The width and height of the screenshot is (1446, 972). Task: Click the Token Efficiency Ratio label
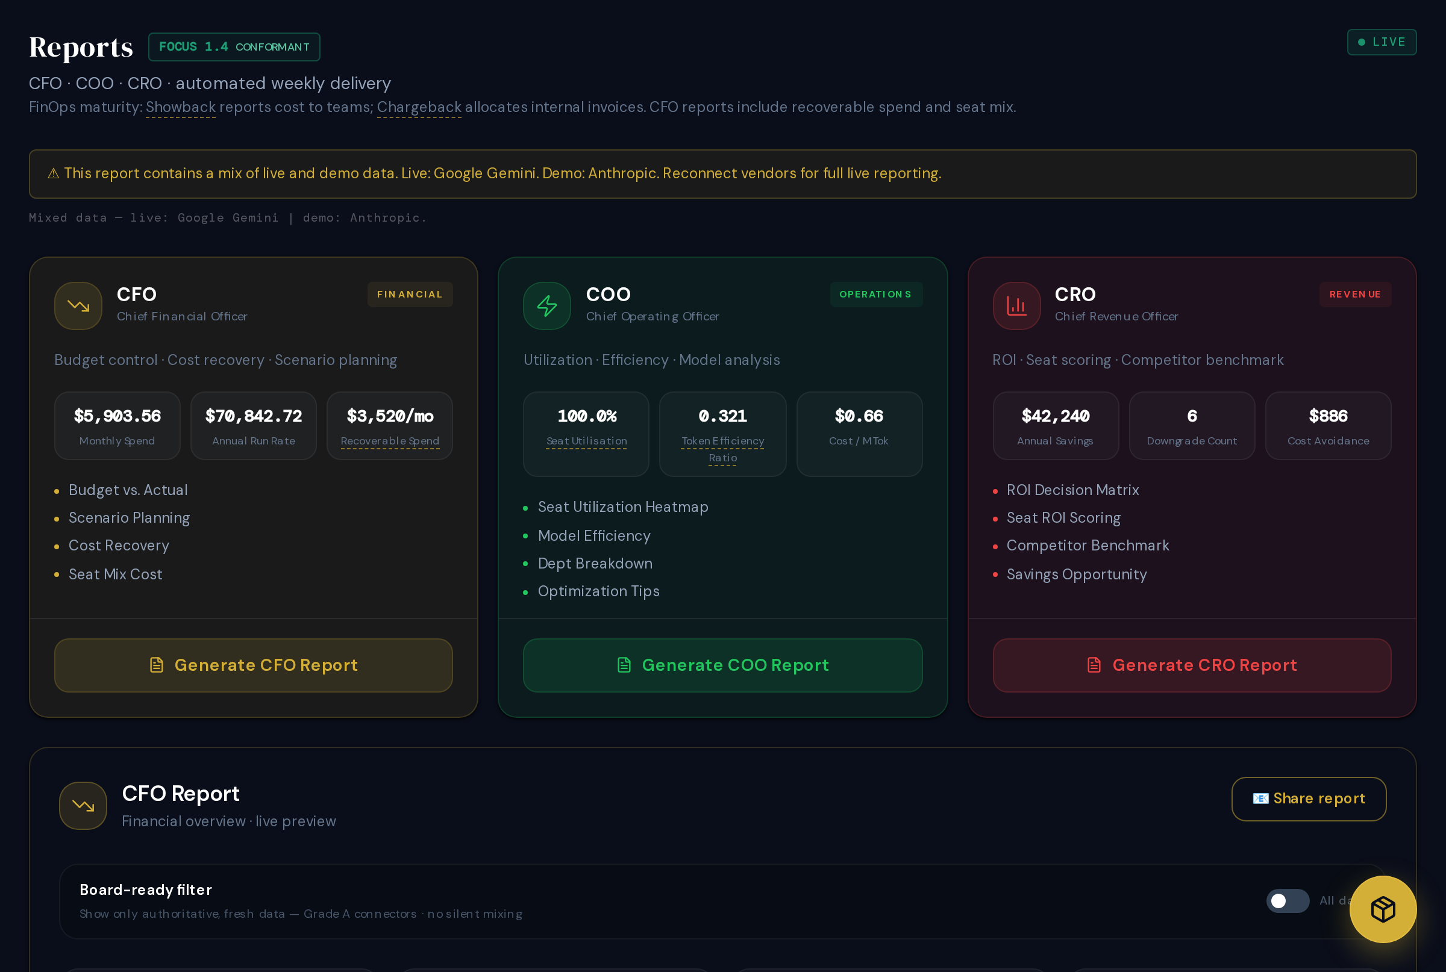pos(722,449)
